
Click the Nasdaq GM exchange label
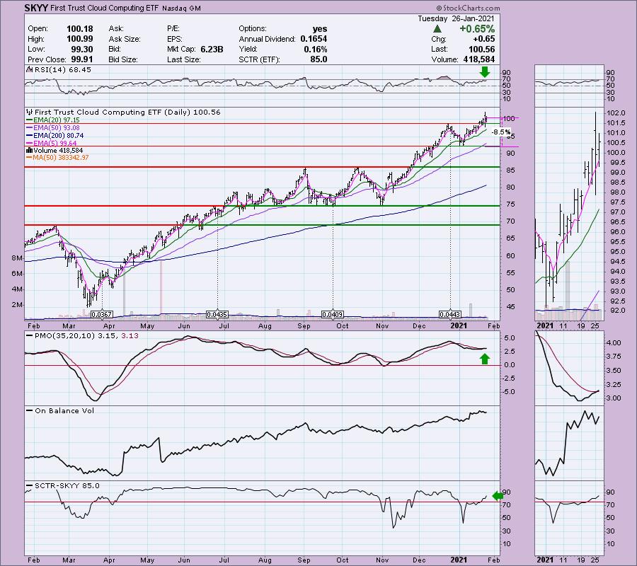(180, 8)
